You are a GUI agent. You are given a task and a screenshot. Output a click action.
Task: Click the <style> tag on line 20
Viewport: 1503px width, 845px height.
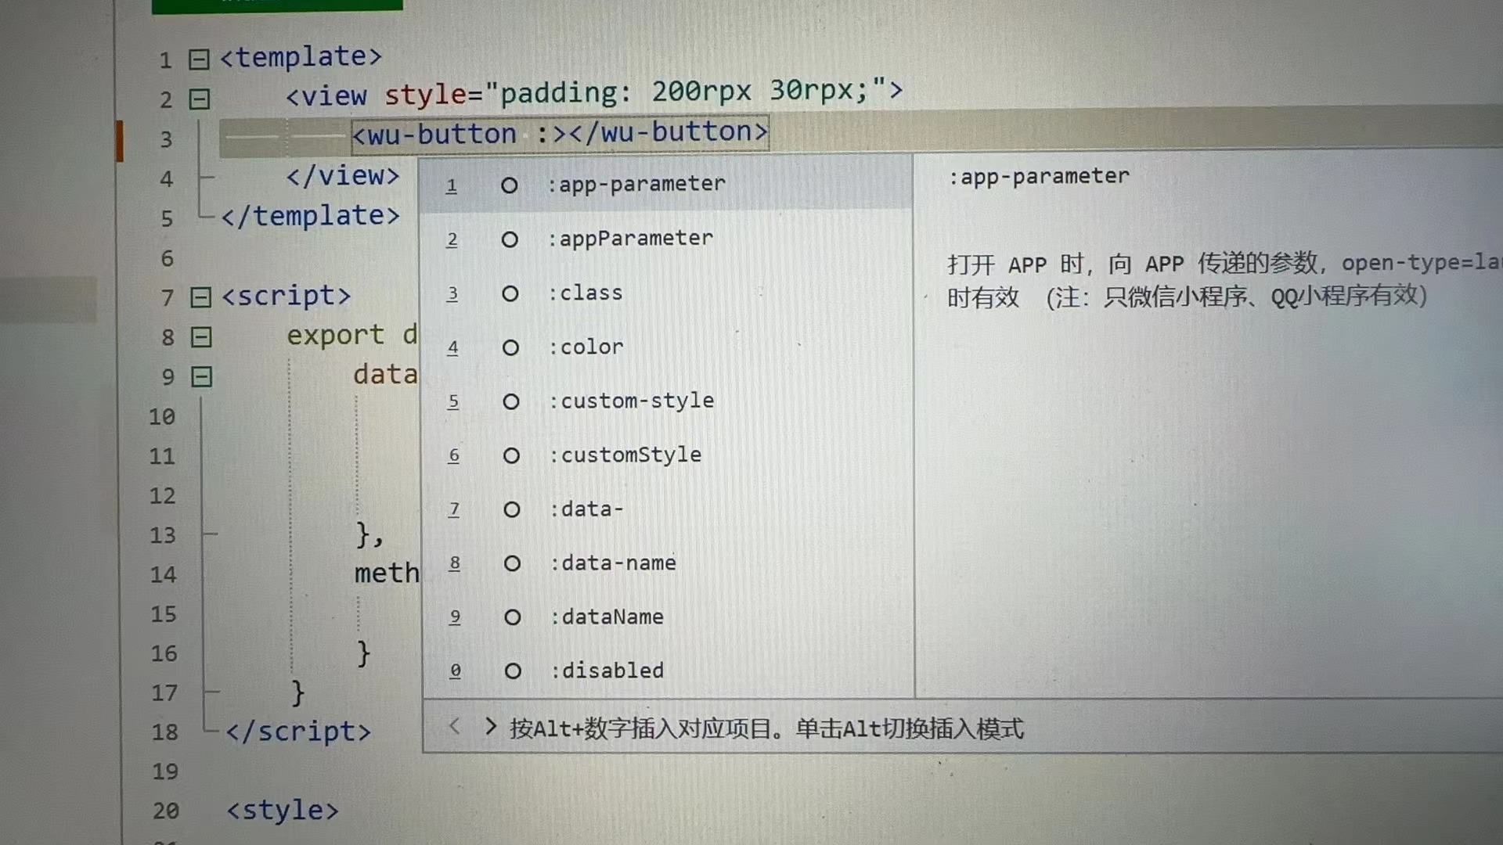click(283, 811)
